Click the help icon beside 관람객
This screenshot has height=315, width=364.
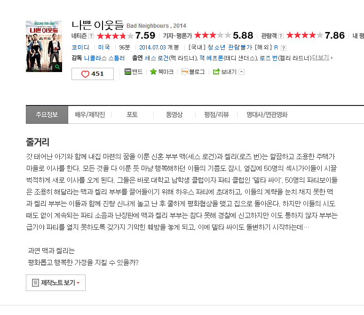coord(281,36)
